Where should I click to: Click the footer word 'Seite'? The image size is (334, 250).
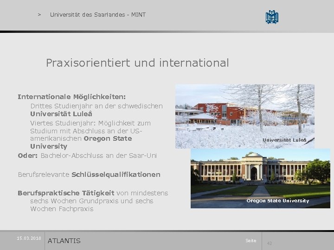(250, 241)
